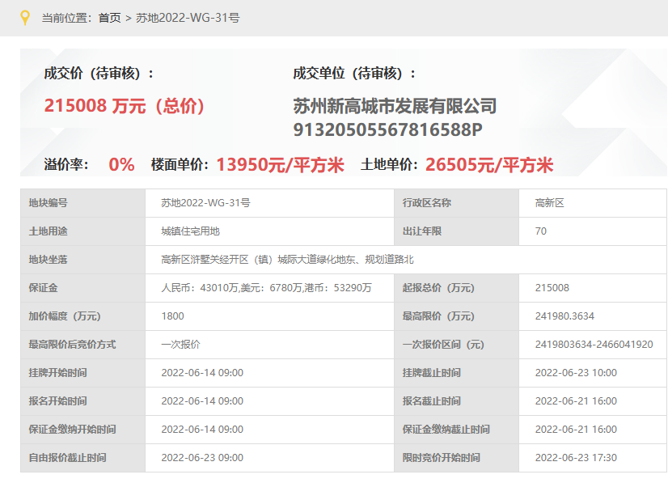Click the 成交单位（待审核） heading
Screen dimensions: 668x483
pos(354,74)
